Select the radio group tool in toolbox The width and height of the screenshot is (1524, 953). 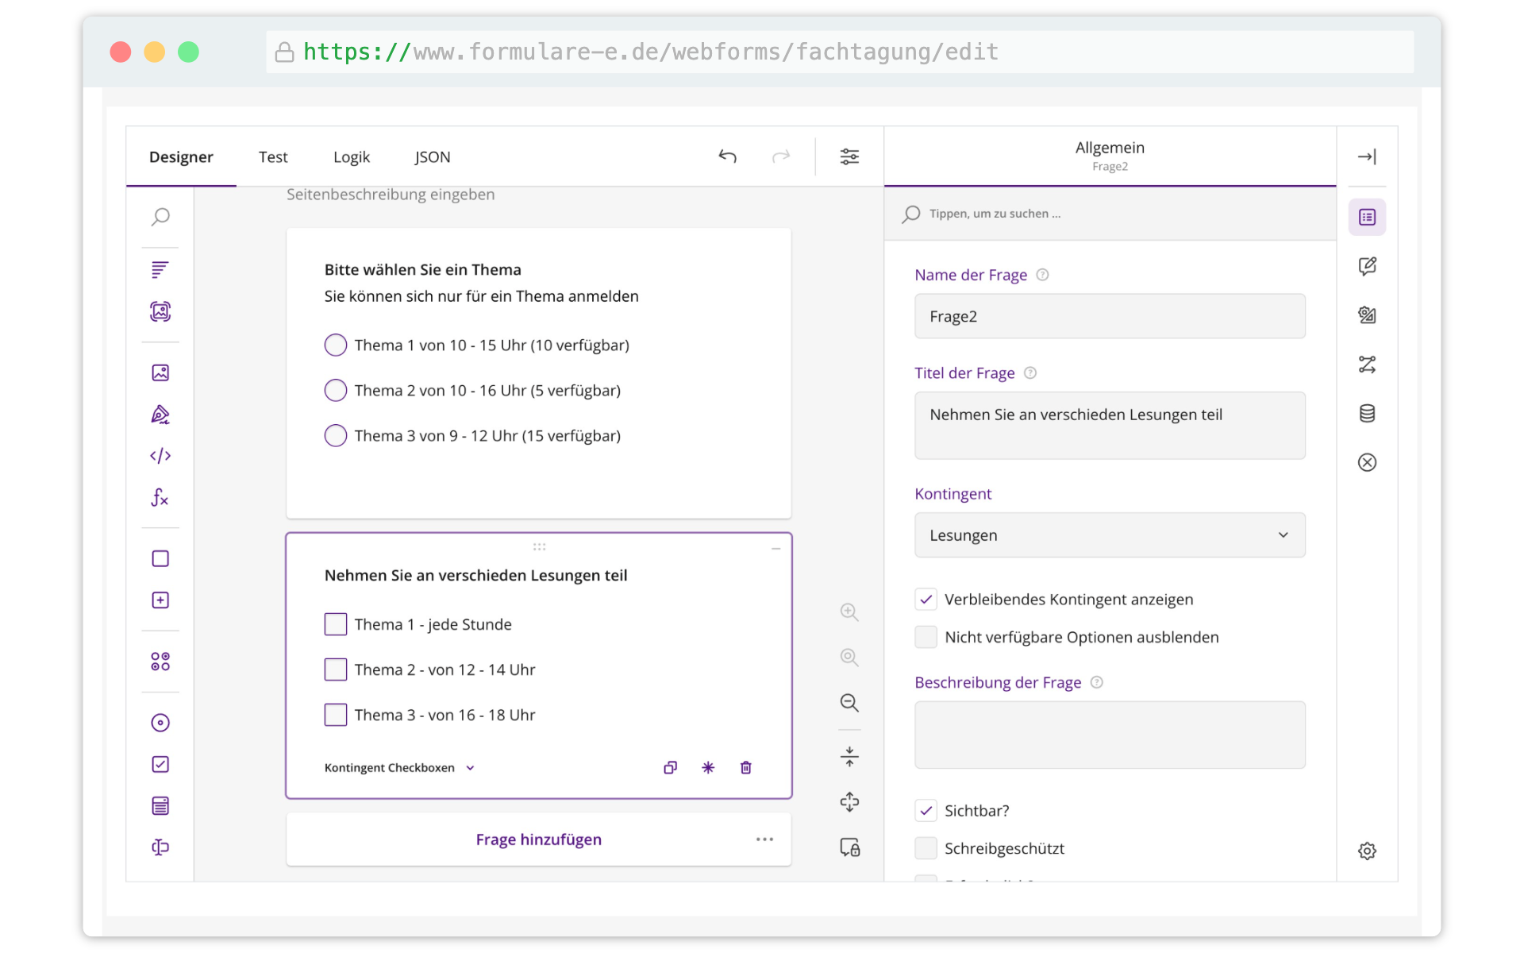pyautogui.click(x=160, y=723)
